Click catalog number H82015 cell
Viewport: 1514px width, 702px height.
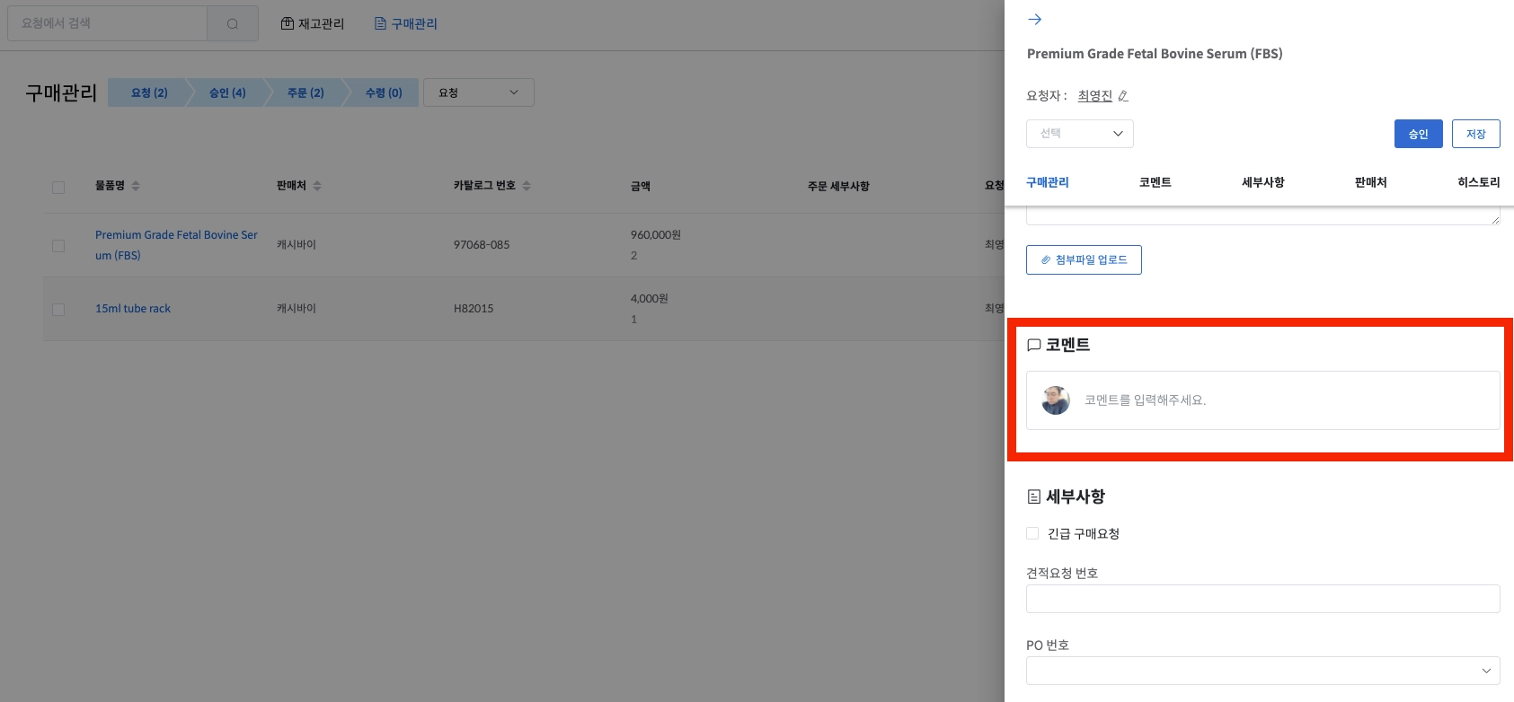click(474, 309)
